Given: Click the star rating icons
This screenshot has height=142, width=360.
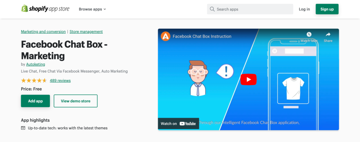Looking at the screenshot, I should [34, 80].
